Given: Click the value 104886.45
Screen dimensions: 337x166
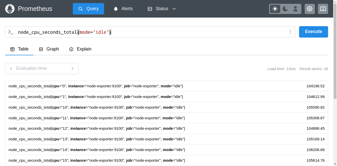Looking at the screenshot, I should [316, 128].
